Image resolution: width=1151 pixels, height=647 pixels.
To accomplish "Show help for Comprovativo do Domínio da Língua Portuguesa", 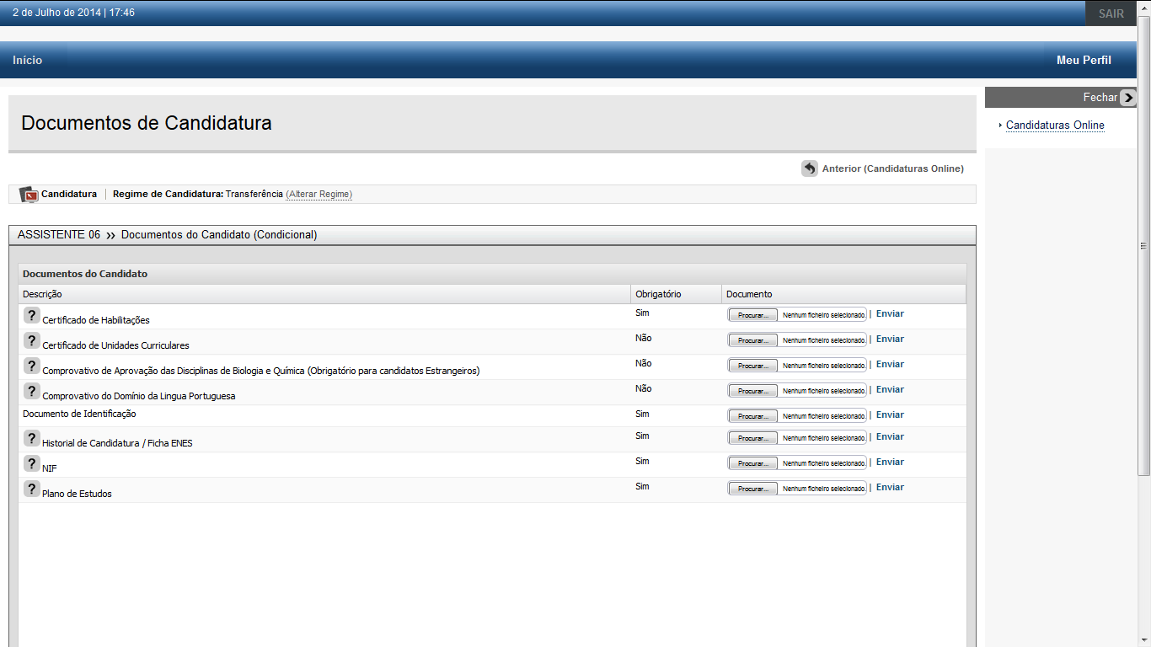I will pyautogui.click(x=31, y=391).
